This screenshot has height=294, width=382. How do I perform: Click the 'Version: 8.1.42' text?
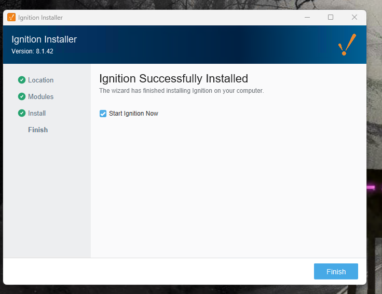click(32, 51)
